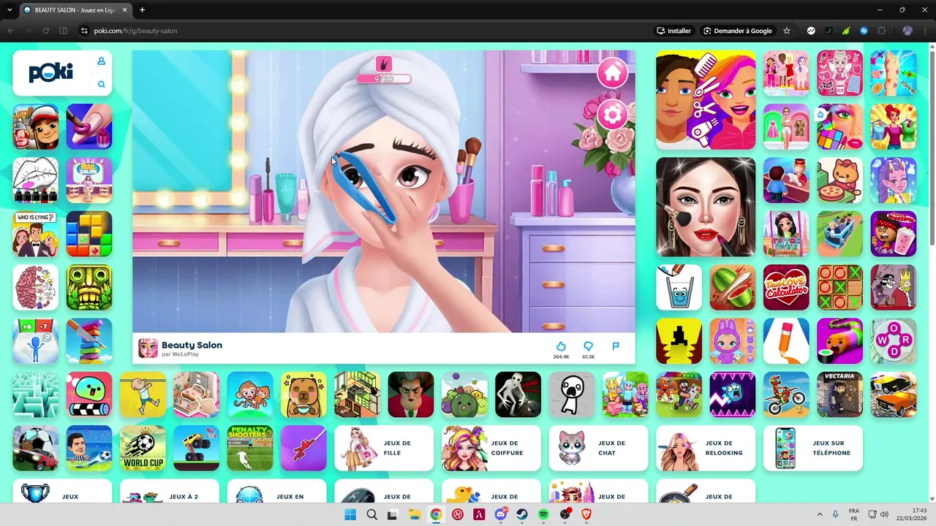
Task: Report the game using the flag icon
Action: click(x=616, y=346)
